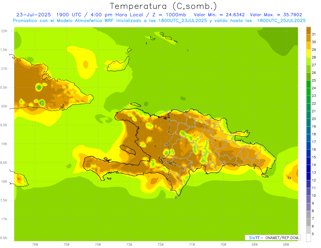Click the legend value "26"
The image size is (321, 248).
pos(314,73)
